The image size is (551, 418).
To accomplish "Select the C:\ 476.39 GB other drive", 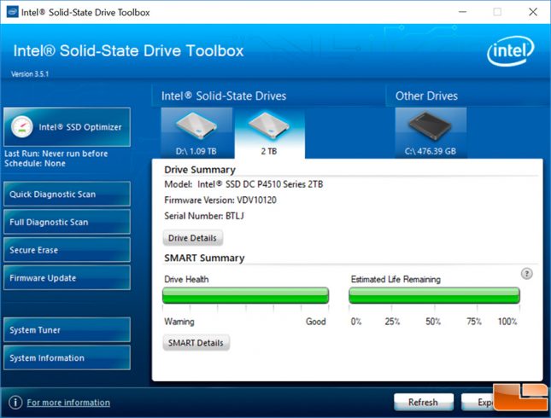I will tap(431, 133).
